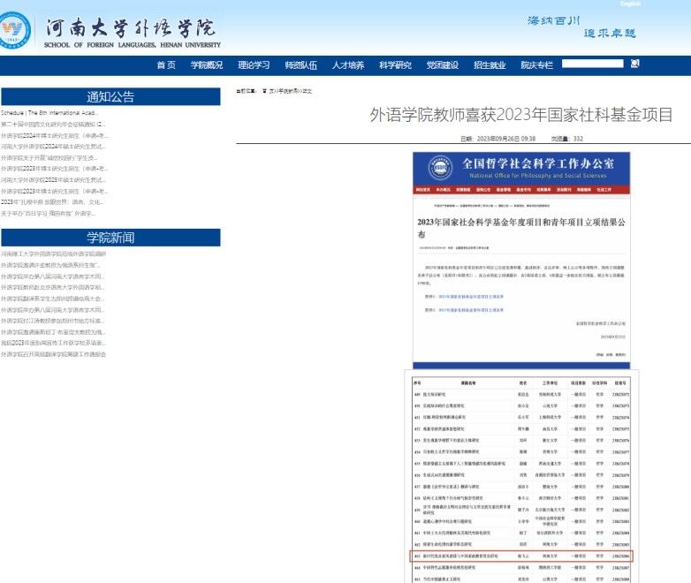Open the 学院概况 menu item
Screen dimensions: 691x583
point(207,65)
